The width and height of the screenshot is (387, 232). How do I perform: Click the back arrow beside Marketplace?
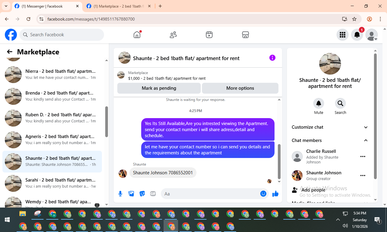pos(10,52)
